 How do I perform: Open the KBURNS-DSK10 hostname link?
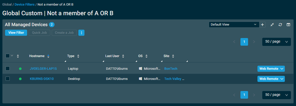click(42, 79)
